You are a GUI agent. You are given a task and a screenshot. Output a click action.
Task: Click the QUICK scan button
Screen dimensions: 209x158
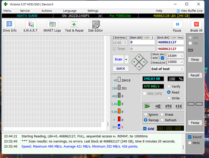(x=121, y=69)
